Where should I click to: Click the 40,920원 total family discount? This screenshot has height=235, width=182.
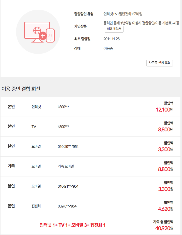(x=164, y=228)
